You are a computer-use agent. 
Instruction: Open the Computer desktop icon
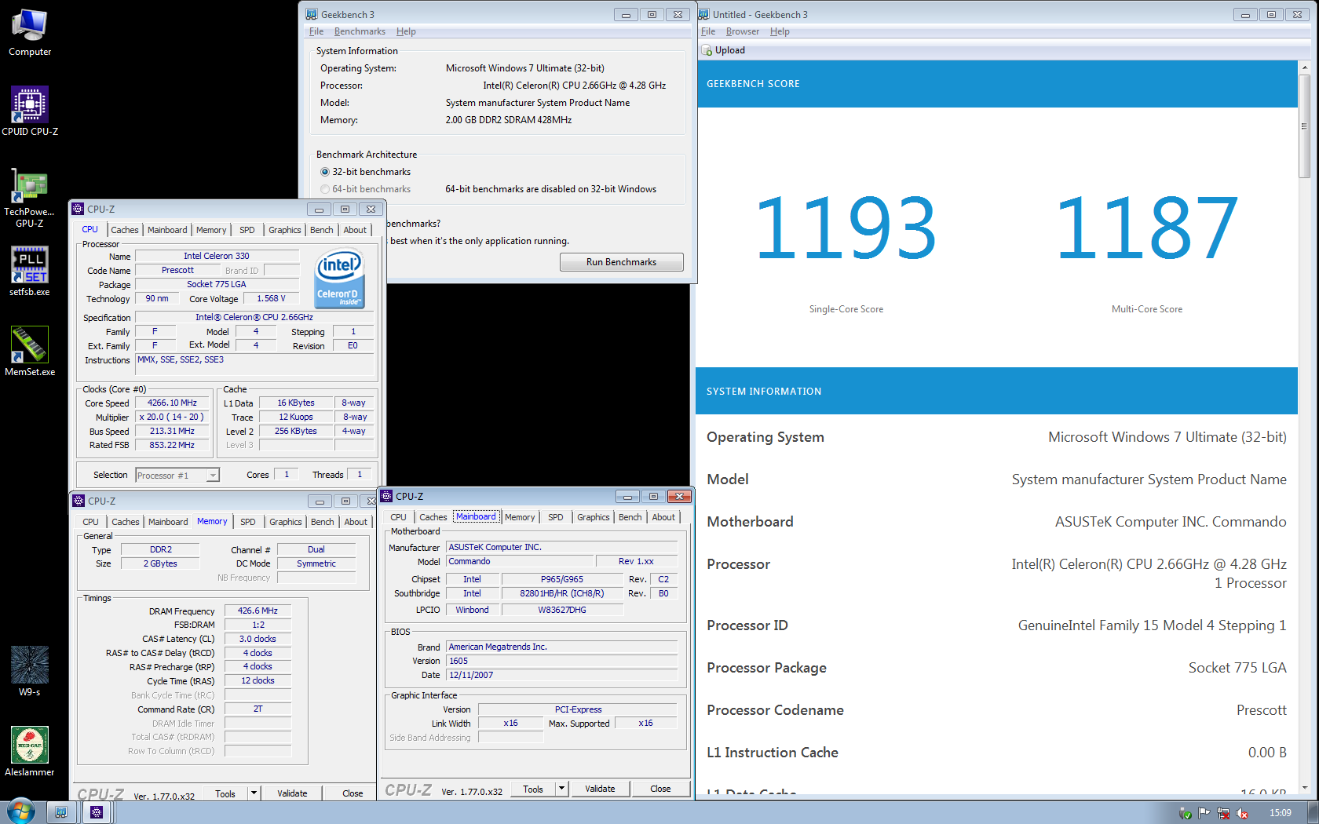pos(30,33)
